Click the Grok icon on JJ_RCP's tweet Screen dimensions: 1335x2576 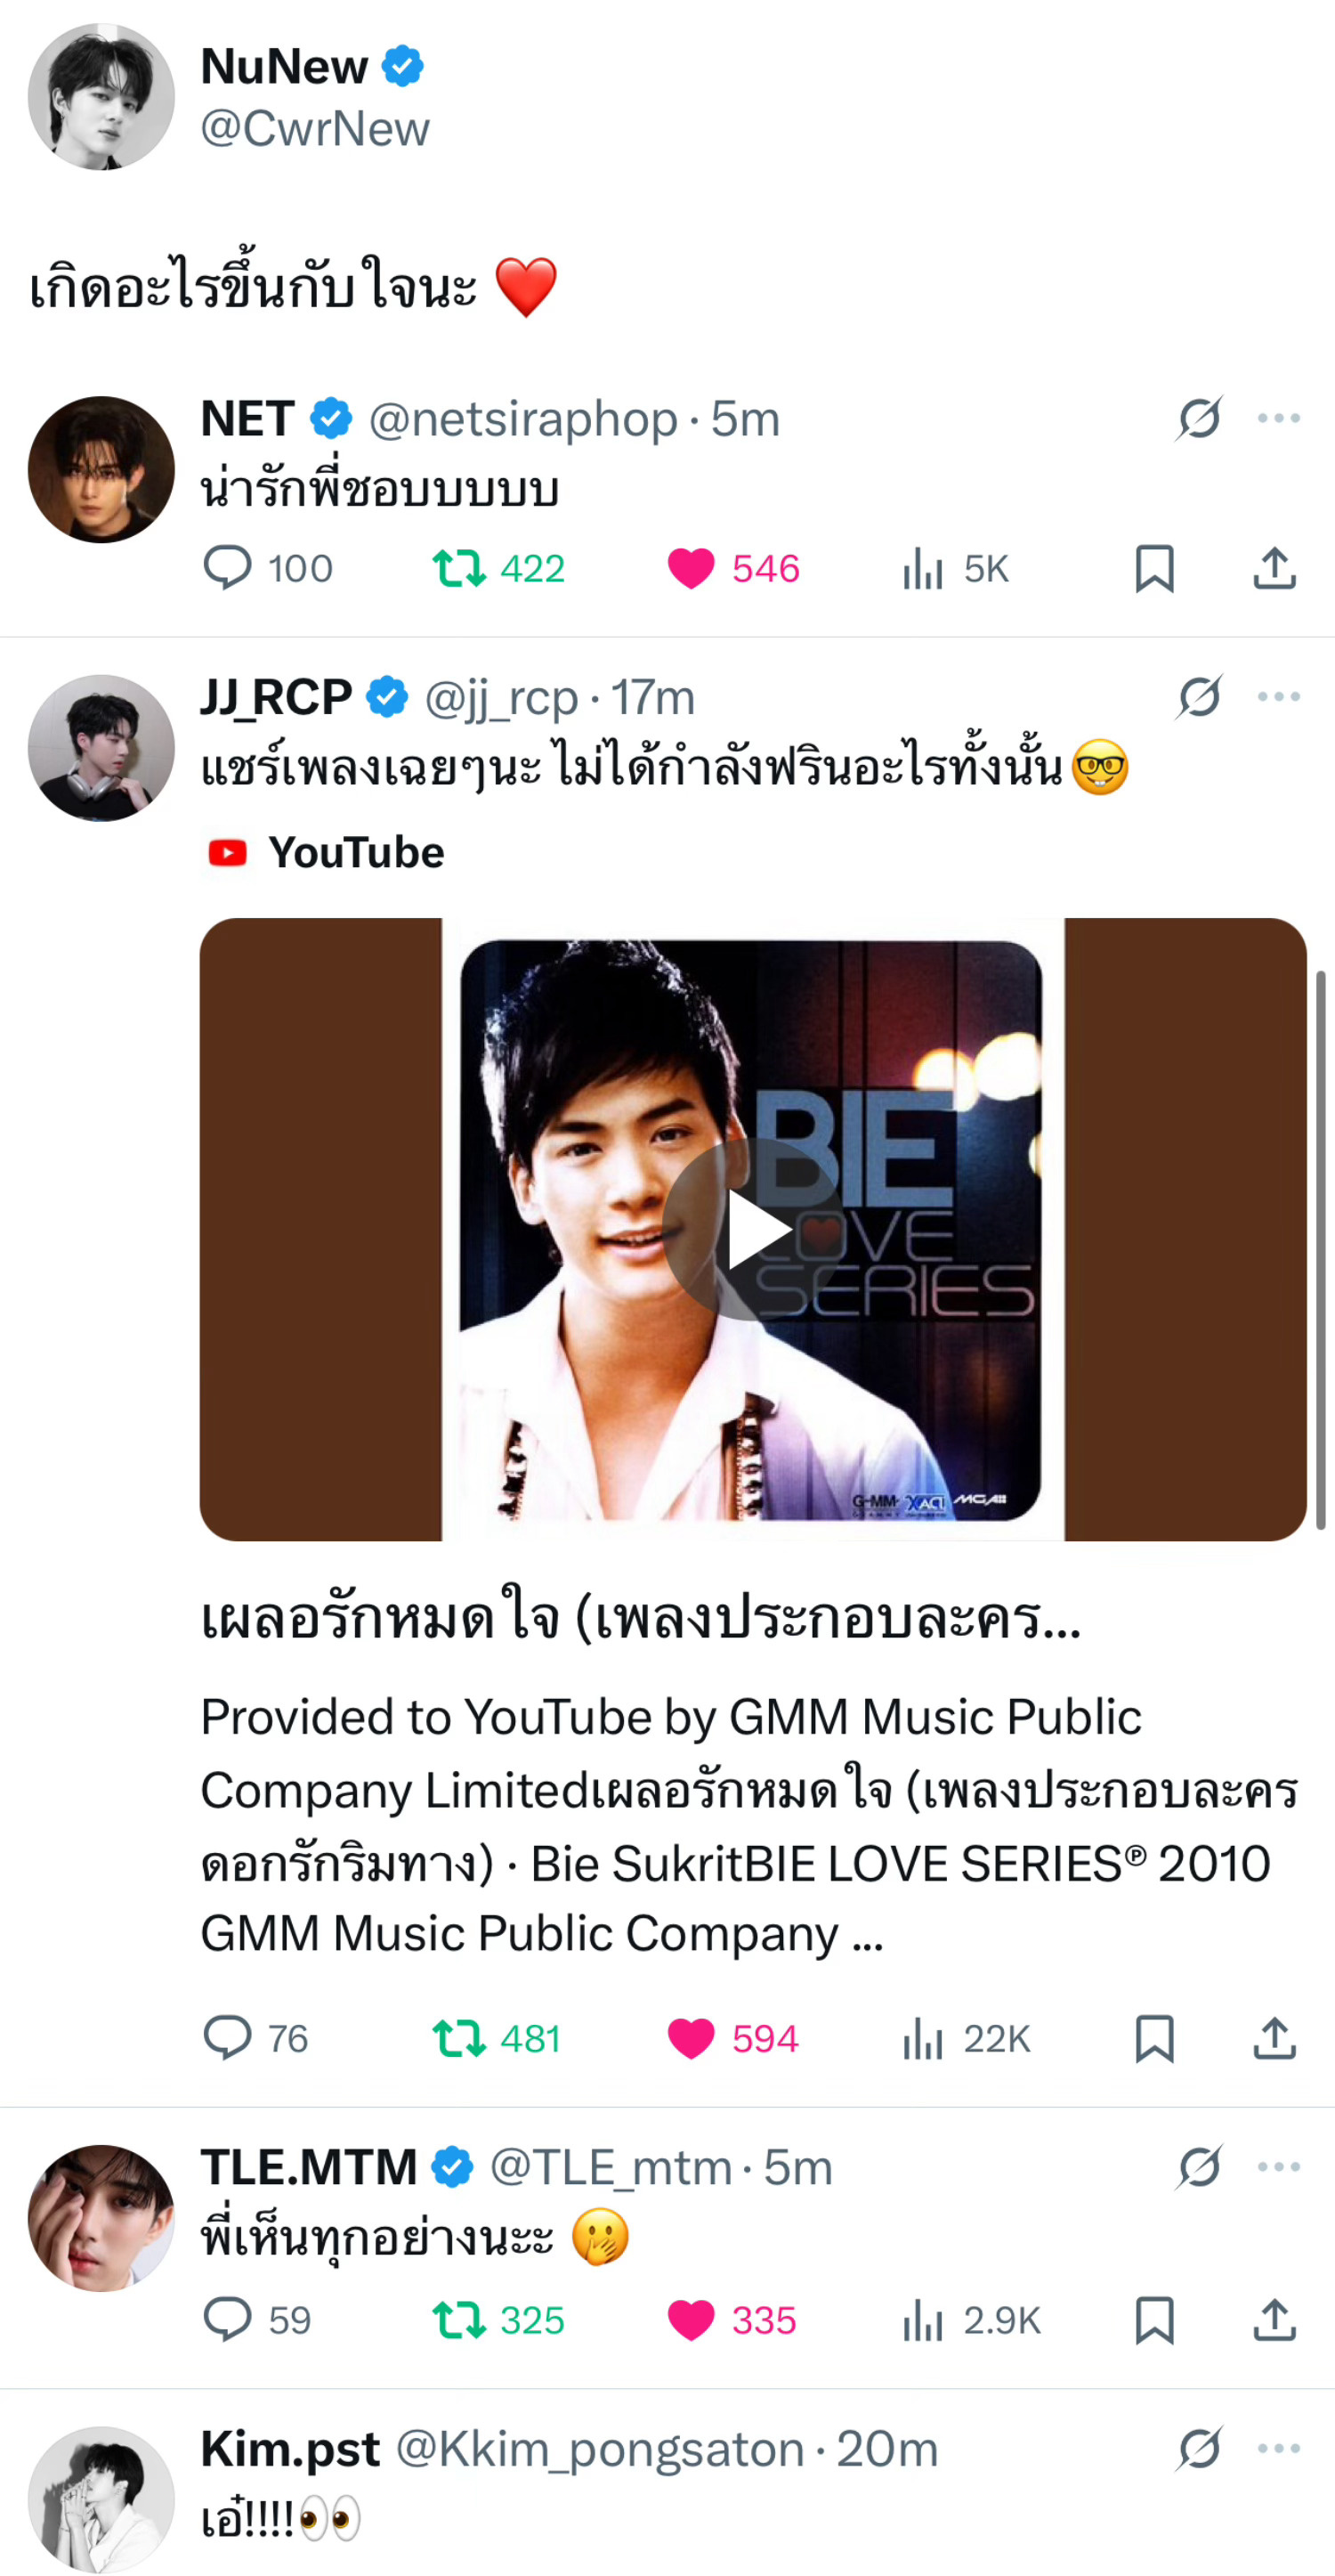pyautogui.click(x=1199, y=697)
